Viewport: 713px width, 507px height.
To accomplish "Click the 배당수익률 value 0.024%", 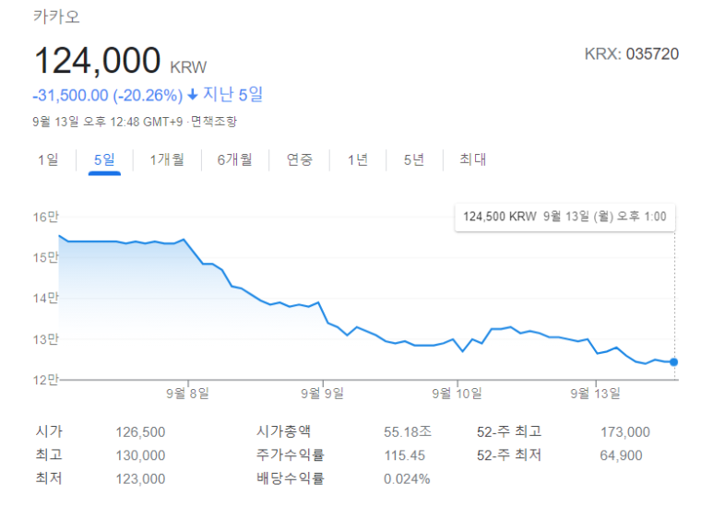I will click(407, 478).
